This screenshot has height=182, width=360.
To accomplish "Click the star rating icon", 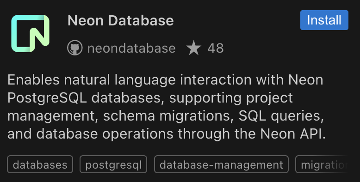I will click(193, 48).
